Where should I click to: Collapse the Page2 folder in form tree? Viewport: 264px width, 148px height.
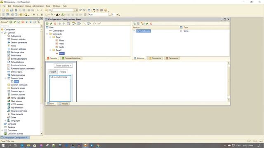[x=50, y=50]
